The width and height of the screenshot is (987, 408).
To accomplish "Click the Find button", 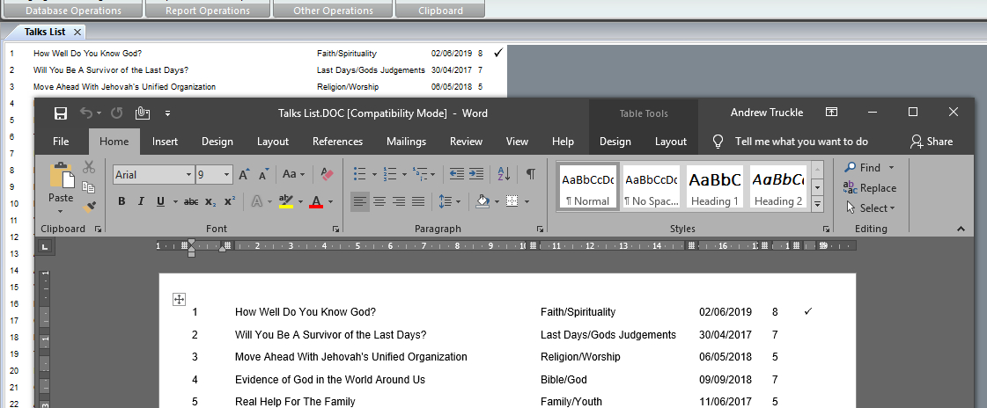I will tap(862, 167).
